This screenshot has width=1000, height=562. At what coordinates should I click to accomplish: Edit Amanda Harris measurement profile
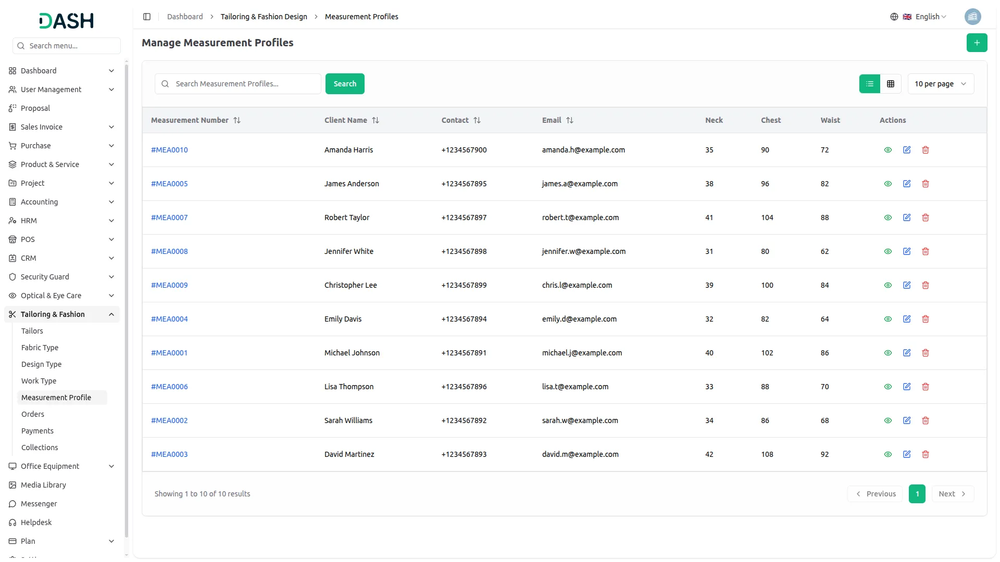click(907, 150)
